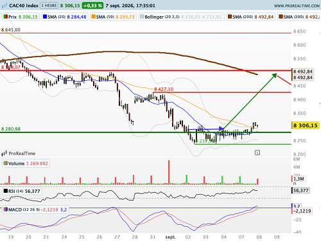321x241 pixels.
Task: Click the 56,377 RSI axis tag
Action: [300, 190]
